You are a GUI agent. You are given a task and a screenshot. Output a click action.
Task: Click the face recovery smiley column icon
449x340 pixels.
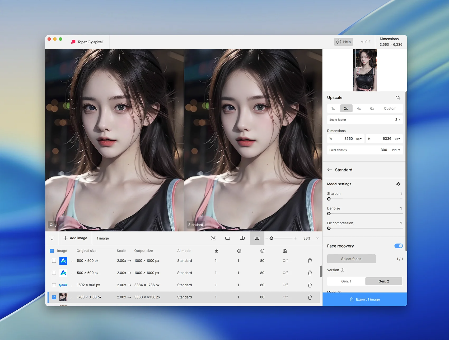pyautogui.click(x=262, y=251)
